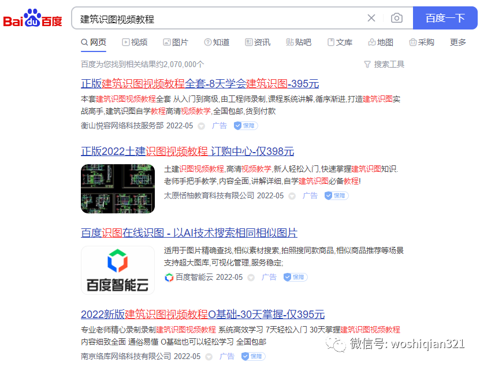Click the 广告 label of 衡山悦容 result
Screen dimensions: 480x366
point(219,125)
